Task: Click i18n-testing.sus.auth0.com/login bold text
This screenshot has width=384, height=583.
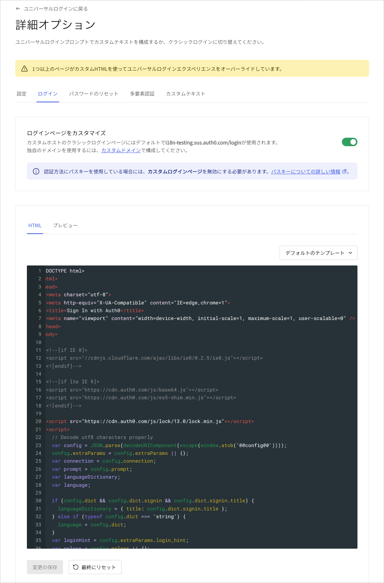Action: 204,143
